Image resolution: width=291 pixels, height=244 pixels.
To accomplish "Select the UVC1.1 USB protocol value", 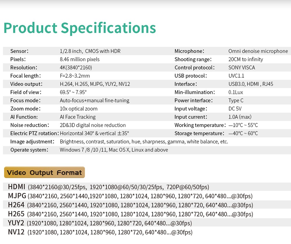I will 236,76.
